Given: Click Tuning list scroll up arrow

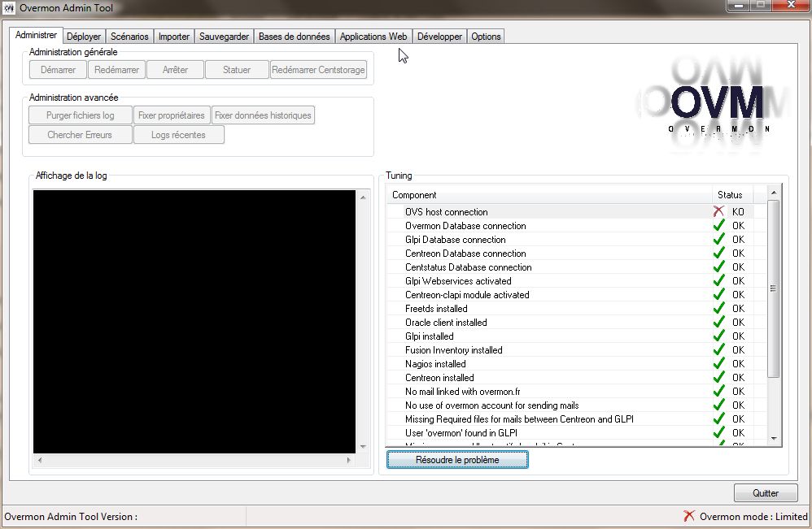Looking at the screenshot, I should [774, 193].
